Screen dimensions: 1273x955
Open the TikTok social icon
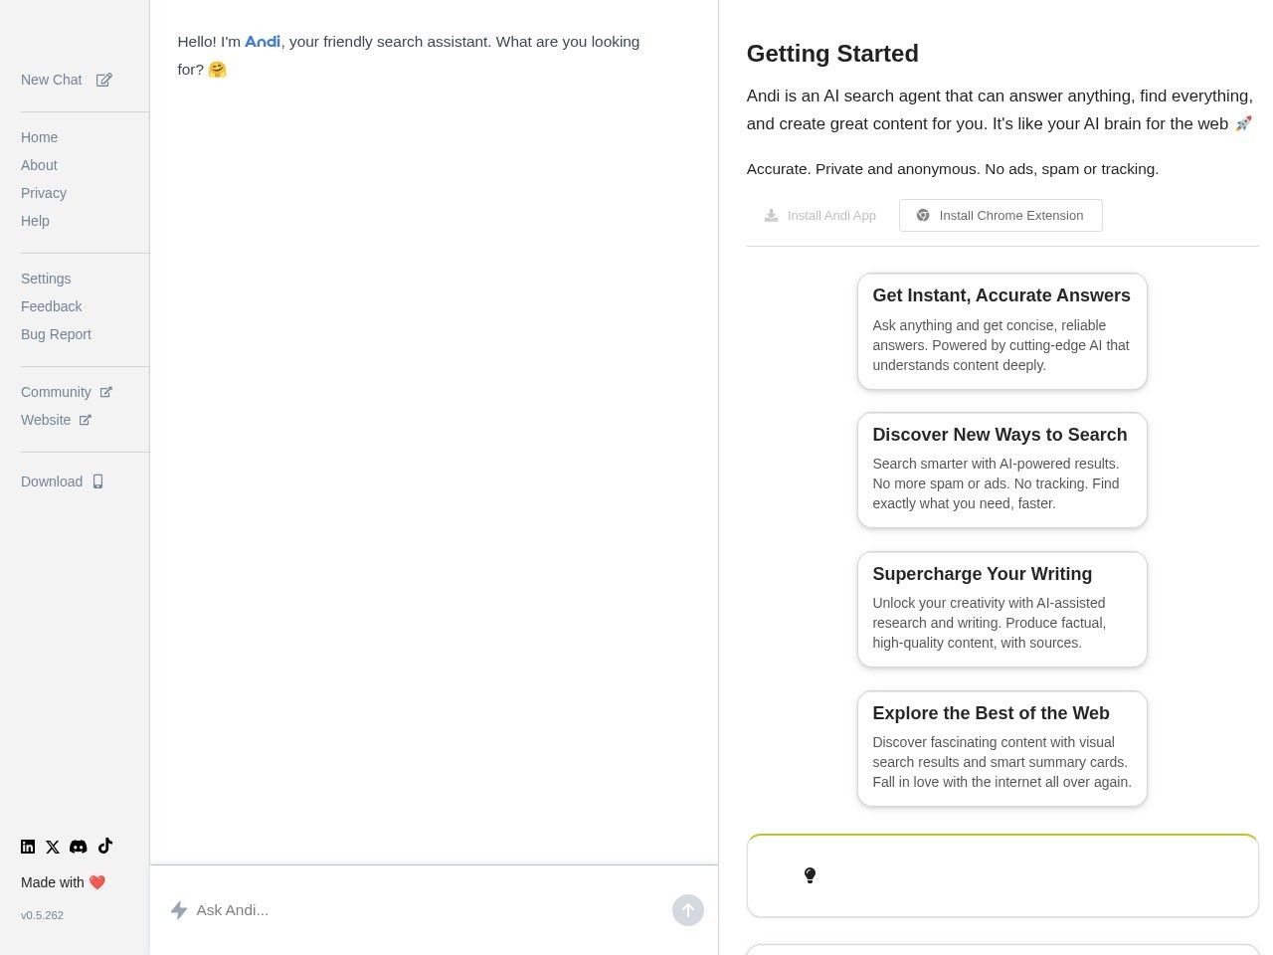click(x=105, y=846)
